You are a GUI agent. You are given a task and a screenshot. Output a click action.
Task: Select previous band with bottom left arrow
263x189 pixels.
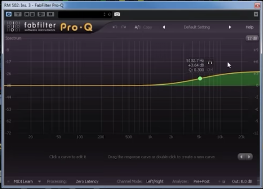(x=241, y=157)
